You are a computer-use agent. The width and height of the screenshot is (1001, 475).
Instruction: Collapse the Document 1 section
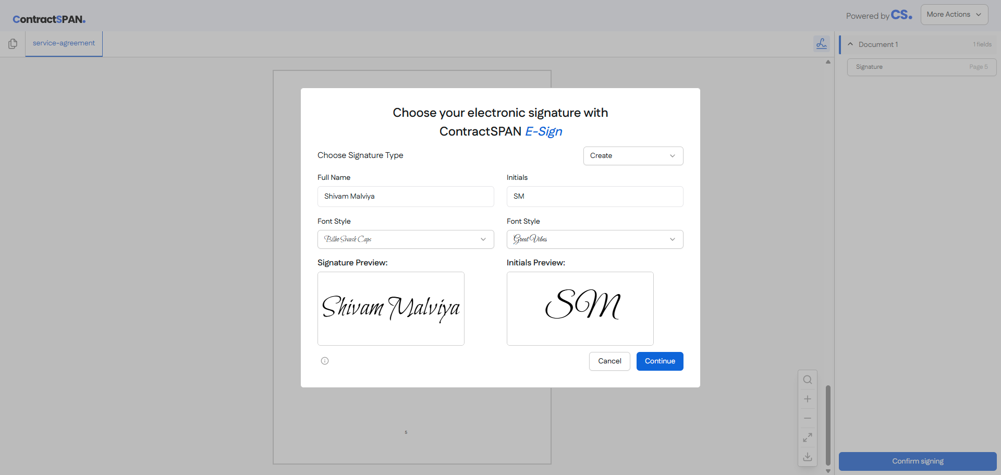[x=850, y=44]
